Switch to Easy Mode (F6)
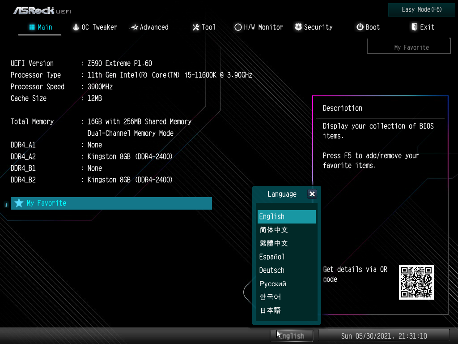This screenshot has height=344, width=458. click(x=422, y=9)
